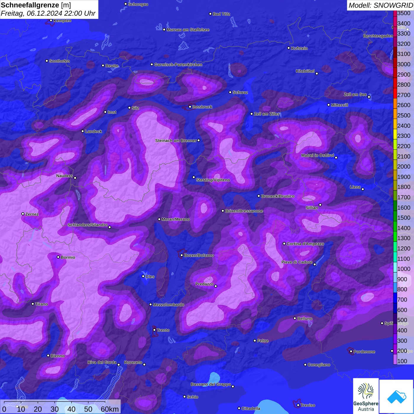Click the Schneefallgrenze [m] map title

[36, 5]
